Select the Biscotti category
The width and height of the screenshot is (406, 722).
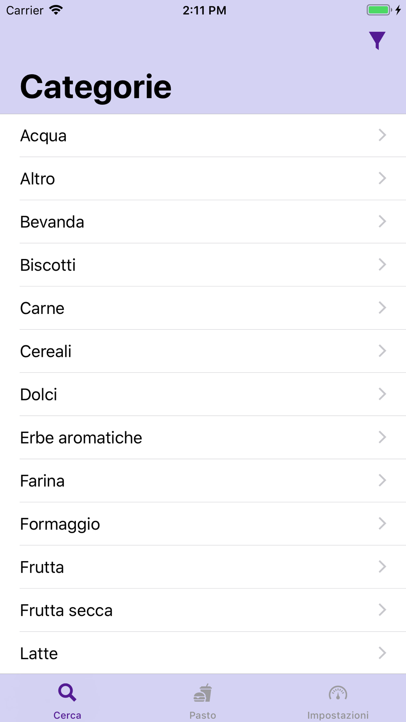[203, 265]
